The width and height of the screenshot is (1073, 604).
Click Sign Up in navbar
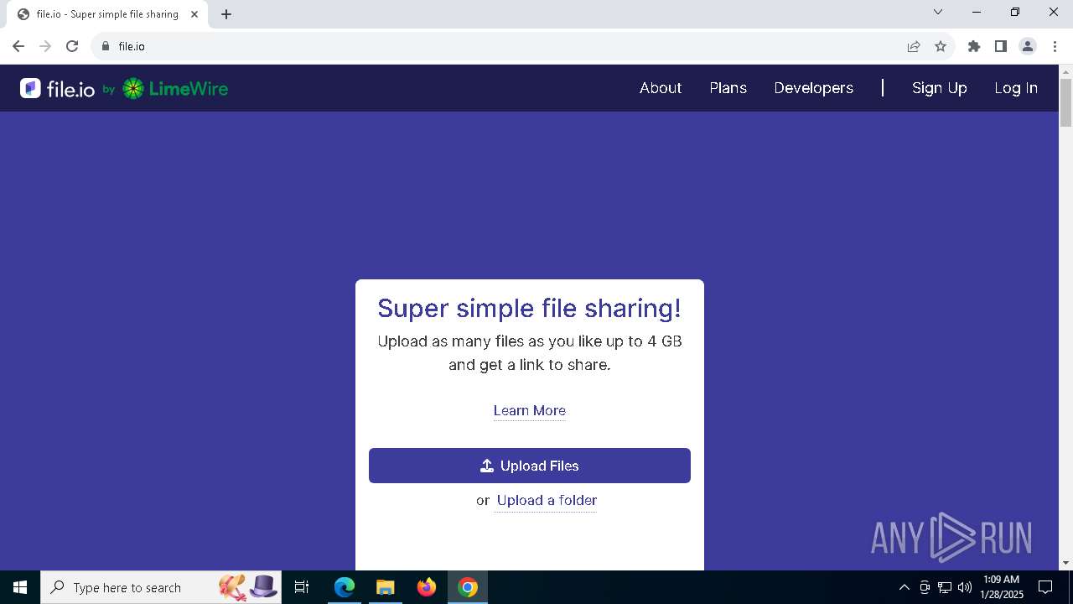(940, 88)
